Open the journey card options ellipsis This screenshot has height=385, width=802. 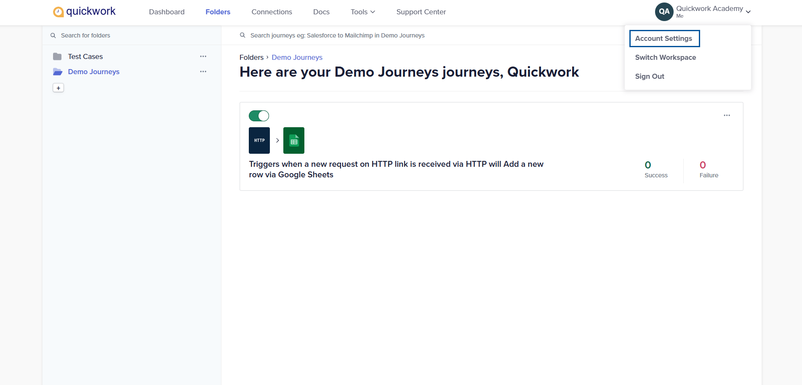tap(727, 115)
